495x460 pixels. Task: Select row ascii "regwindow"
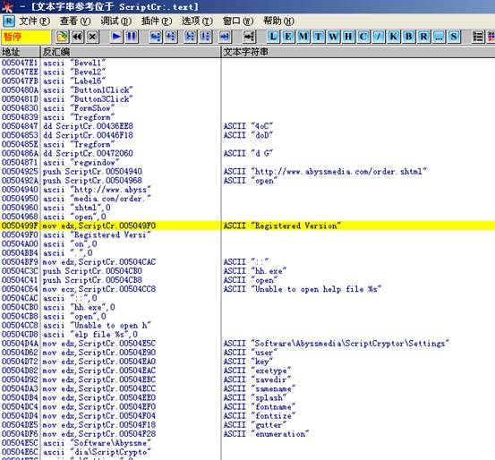pos(247,163)
